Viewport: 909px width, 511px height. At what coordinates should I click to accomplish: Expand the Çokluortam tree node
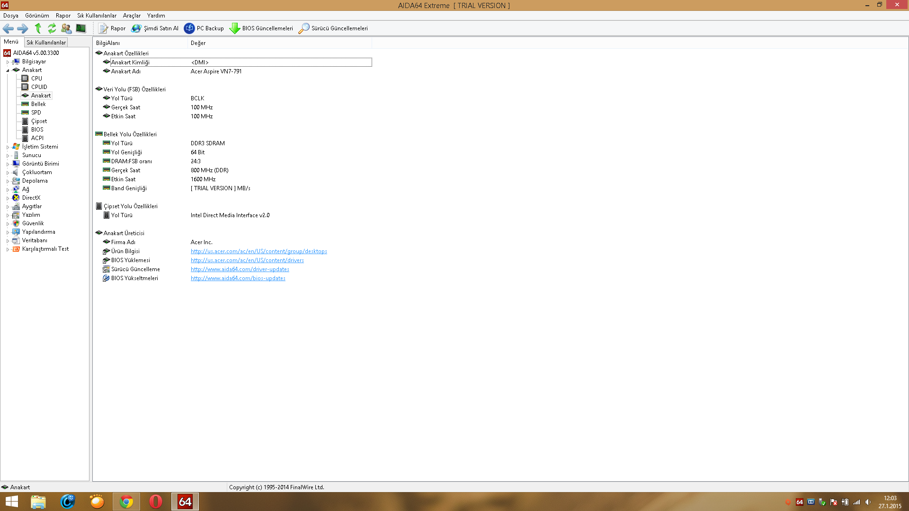pyautogui.click(x=8, y=173)
